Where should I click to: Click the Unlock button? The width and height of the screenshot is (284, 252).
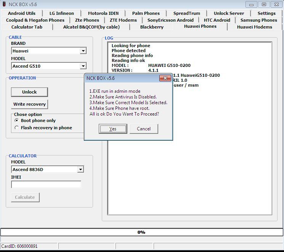[x=29, y=92]
